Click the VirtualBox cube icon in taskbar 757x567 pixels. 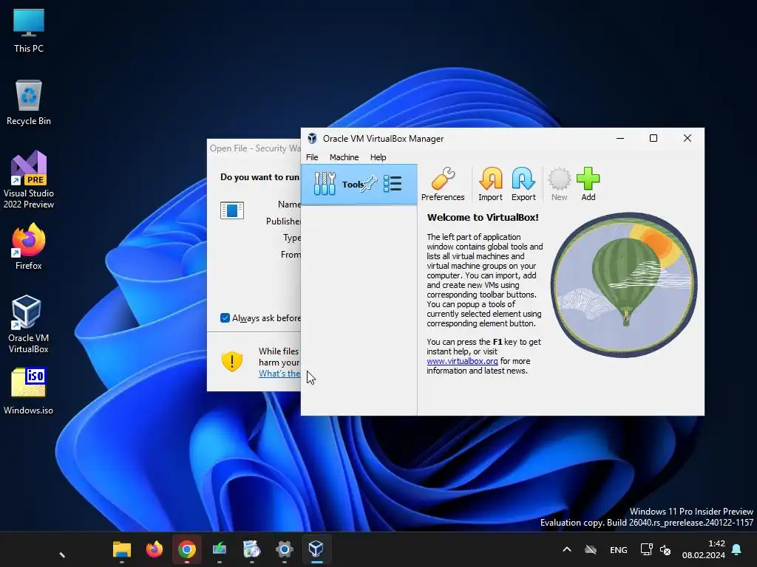[x=316, y=549]
